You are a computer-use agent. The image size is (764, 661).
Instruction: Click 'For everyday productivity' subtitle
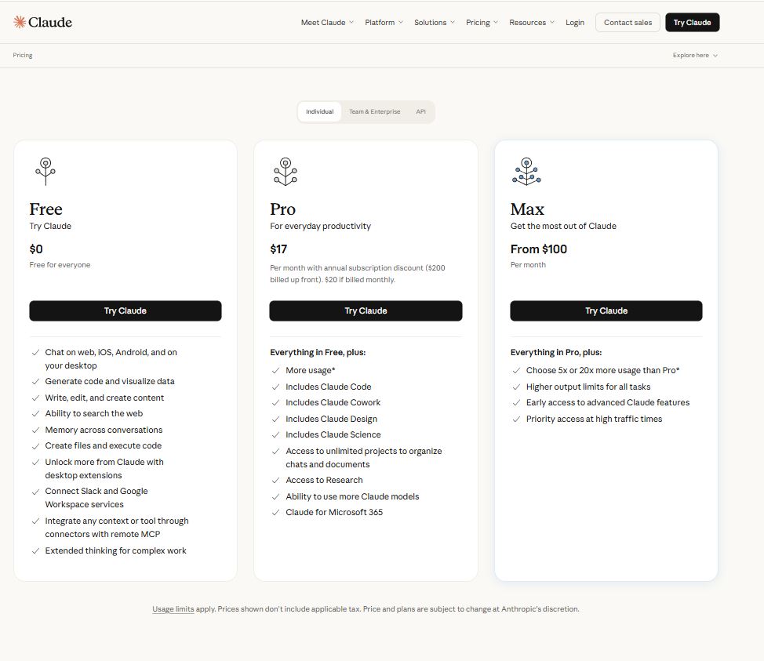[320, 227]
